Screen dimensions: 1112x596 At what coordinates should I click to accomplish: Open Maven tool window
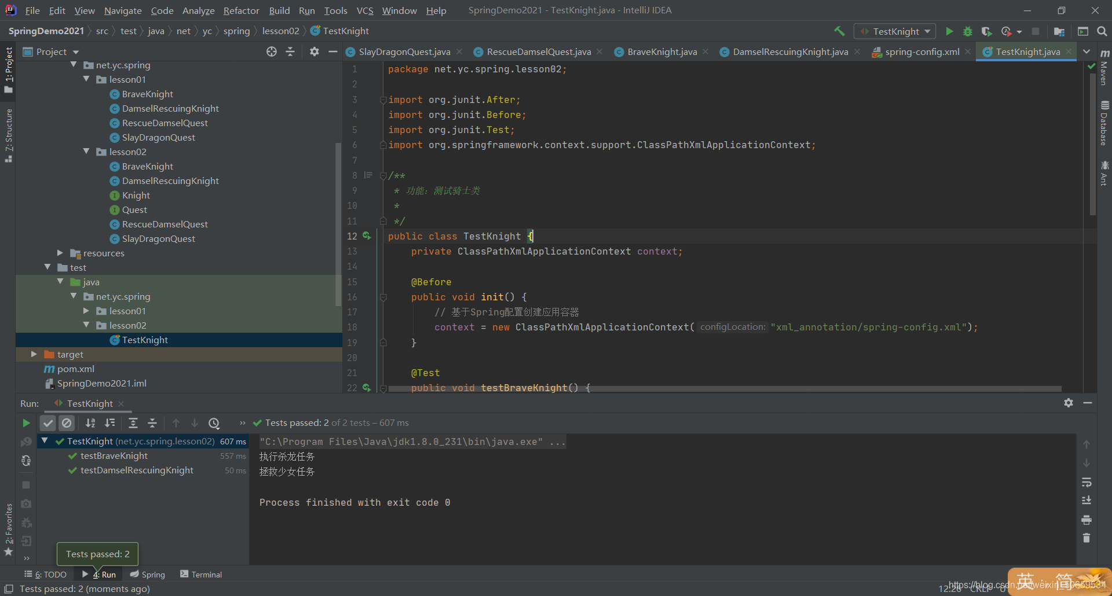point(1104,68)
